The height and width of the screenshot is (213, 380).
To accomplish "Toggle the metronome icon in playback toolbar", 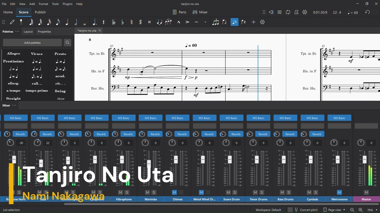I will pos(296,12).
